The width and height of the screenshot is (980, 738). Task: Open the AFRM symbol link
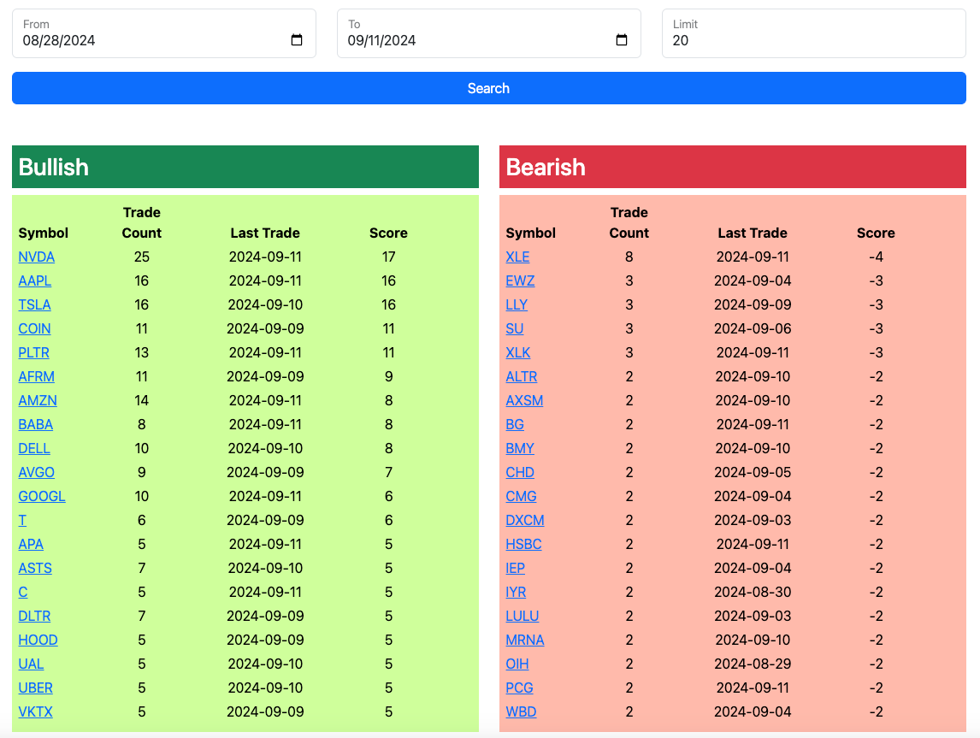click(36, 377)
